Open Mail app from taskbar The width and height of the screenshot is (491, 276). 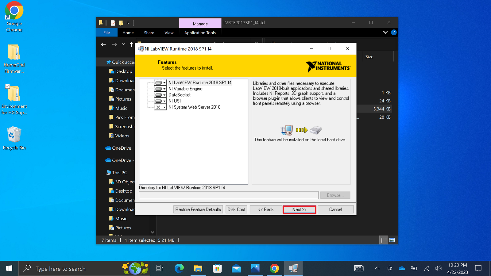pyautogui.click(x=236, y=269)
